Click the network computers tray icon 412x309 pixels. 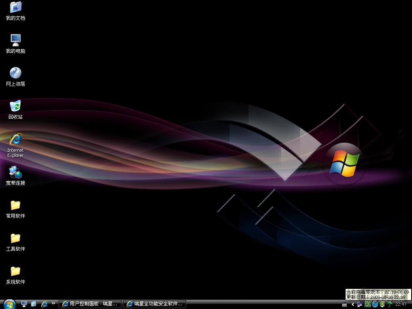[360, 304]
